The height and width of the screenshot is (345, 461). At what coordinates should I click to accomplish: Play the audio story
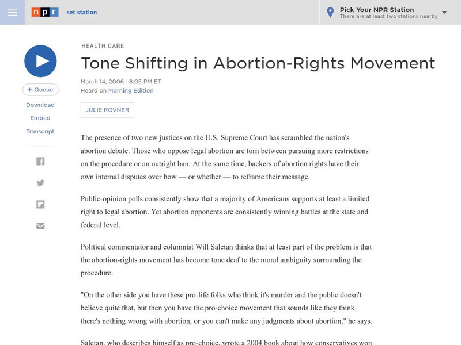[40, 61]
